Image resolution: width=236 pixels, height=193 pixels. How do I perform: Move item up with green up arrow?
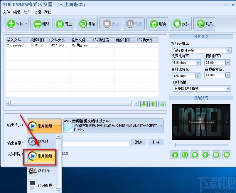[x=153, y=104]
